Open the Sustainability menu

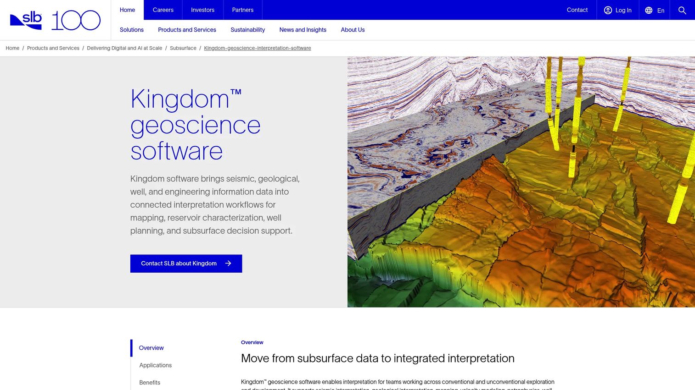click(x=247, y=30)
